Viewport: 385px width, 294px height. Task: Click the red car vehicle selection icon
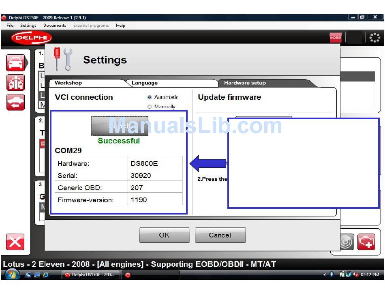point(15,63)
